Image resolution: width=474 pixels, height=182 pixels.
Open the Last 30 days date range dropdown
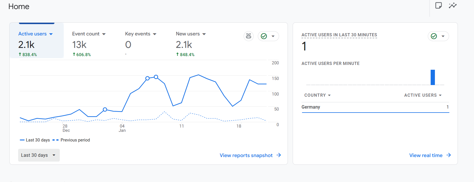[x=39, y=155]
